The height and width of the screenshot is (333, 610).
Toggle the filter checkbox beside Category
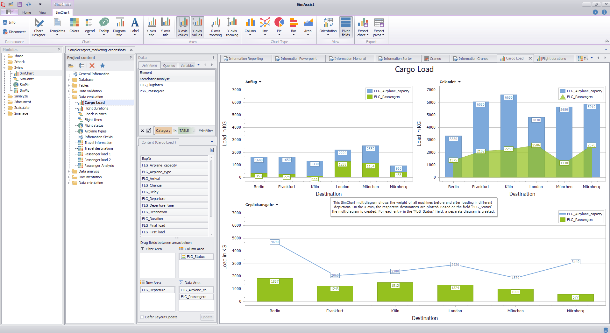149,131
